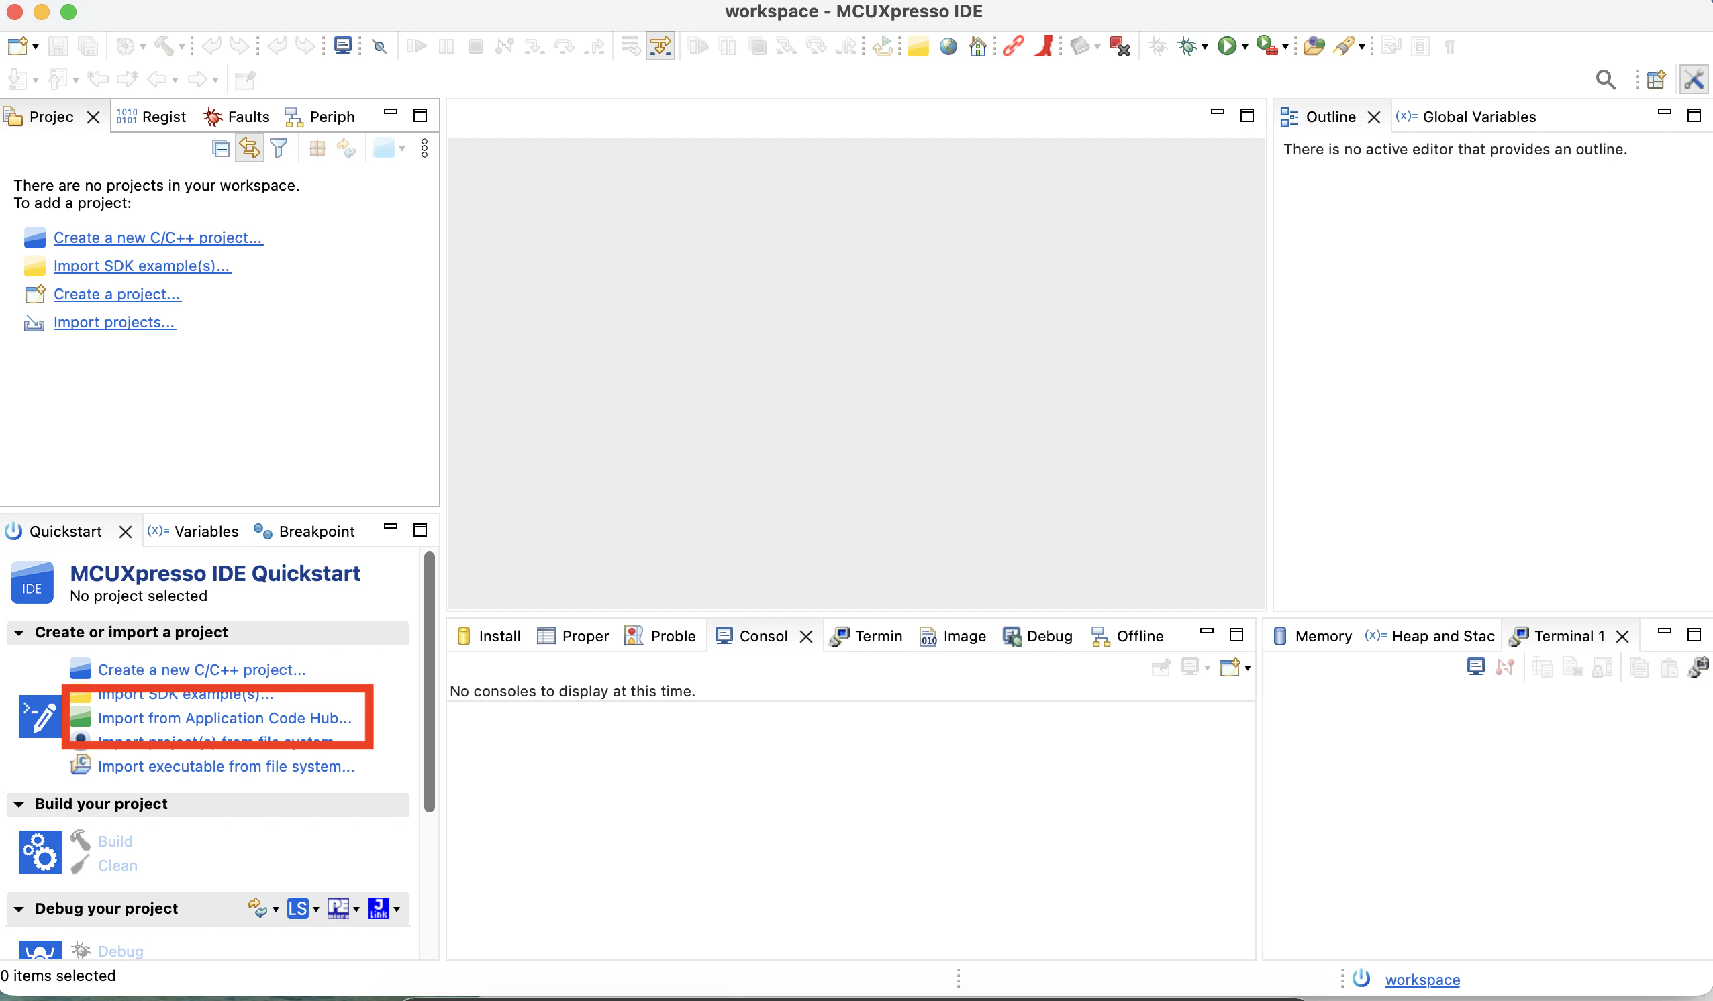Switch to the Peripherals tab
Image resolution: width=1713 pixels, height=1001 pixels.
320,117
